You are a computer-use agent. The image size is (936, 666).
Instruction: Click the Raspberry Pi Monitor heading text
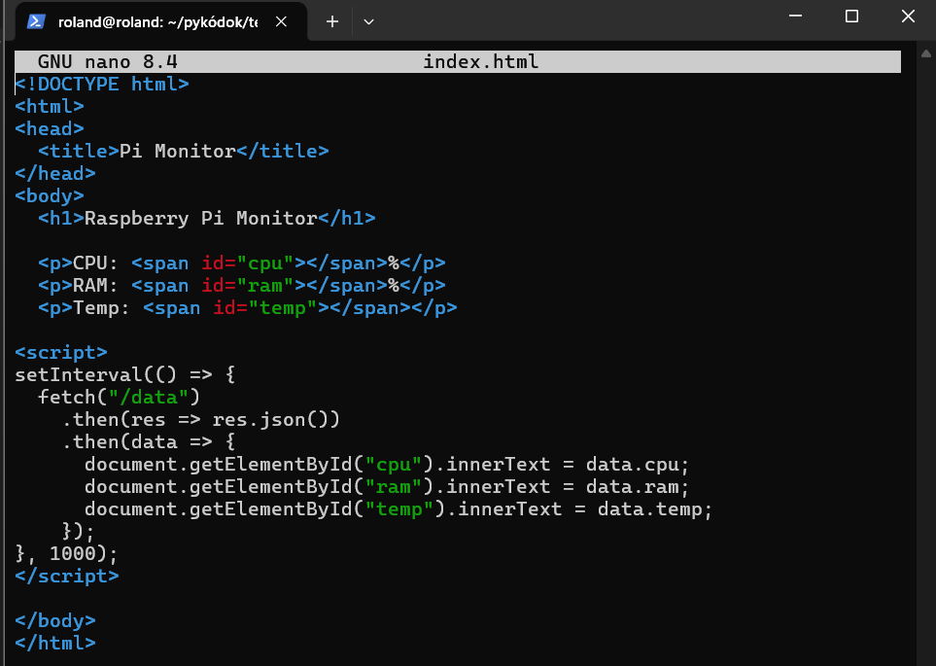tap(200, 219)
